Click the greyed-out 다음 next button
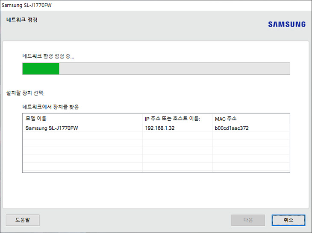 click(x=248, y=220)
